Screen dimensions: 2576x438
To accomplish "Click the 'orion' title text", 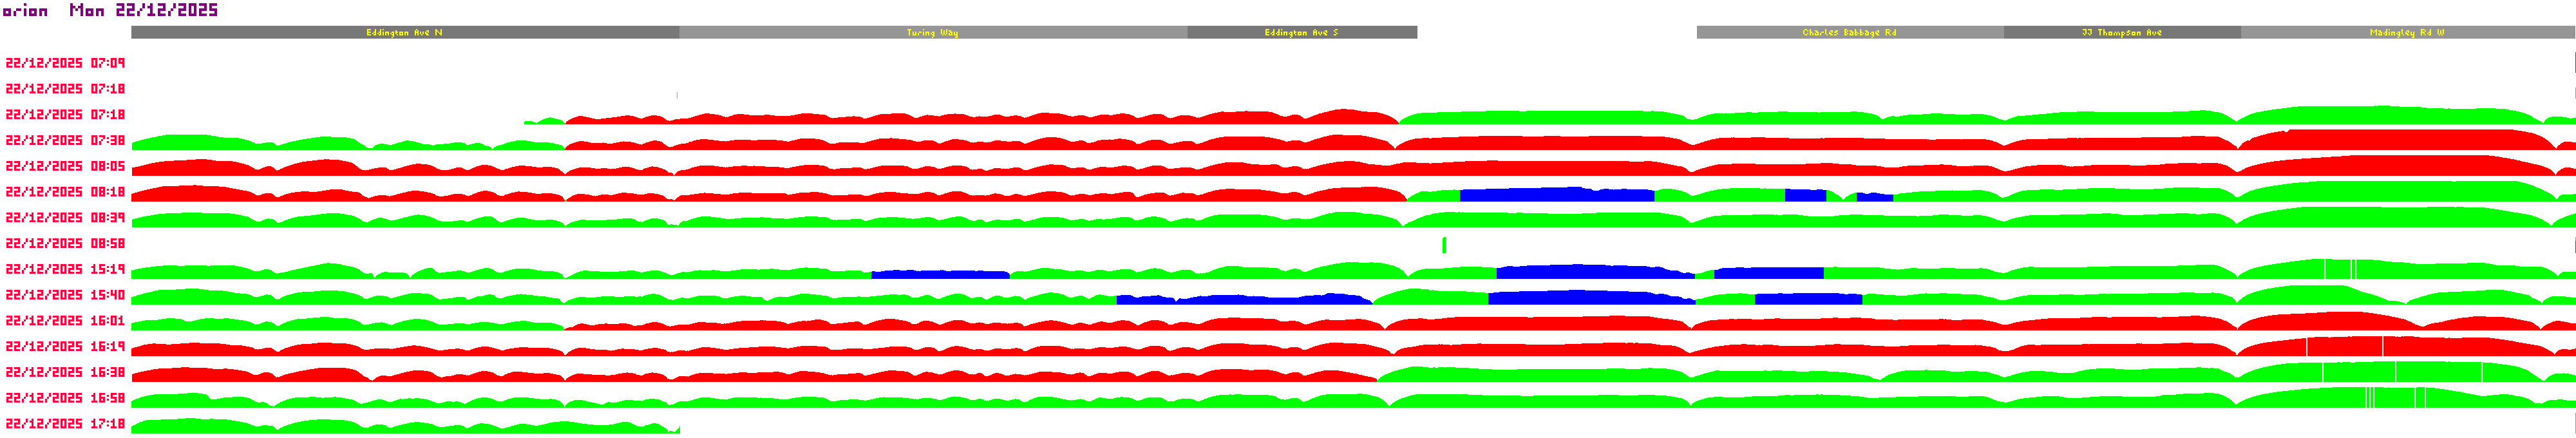I will click(x=25, y=11).
